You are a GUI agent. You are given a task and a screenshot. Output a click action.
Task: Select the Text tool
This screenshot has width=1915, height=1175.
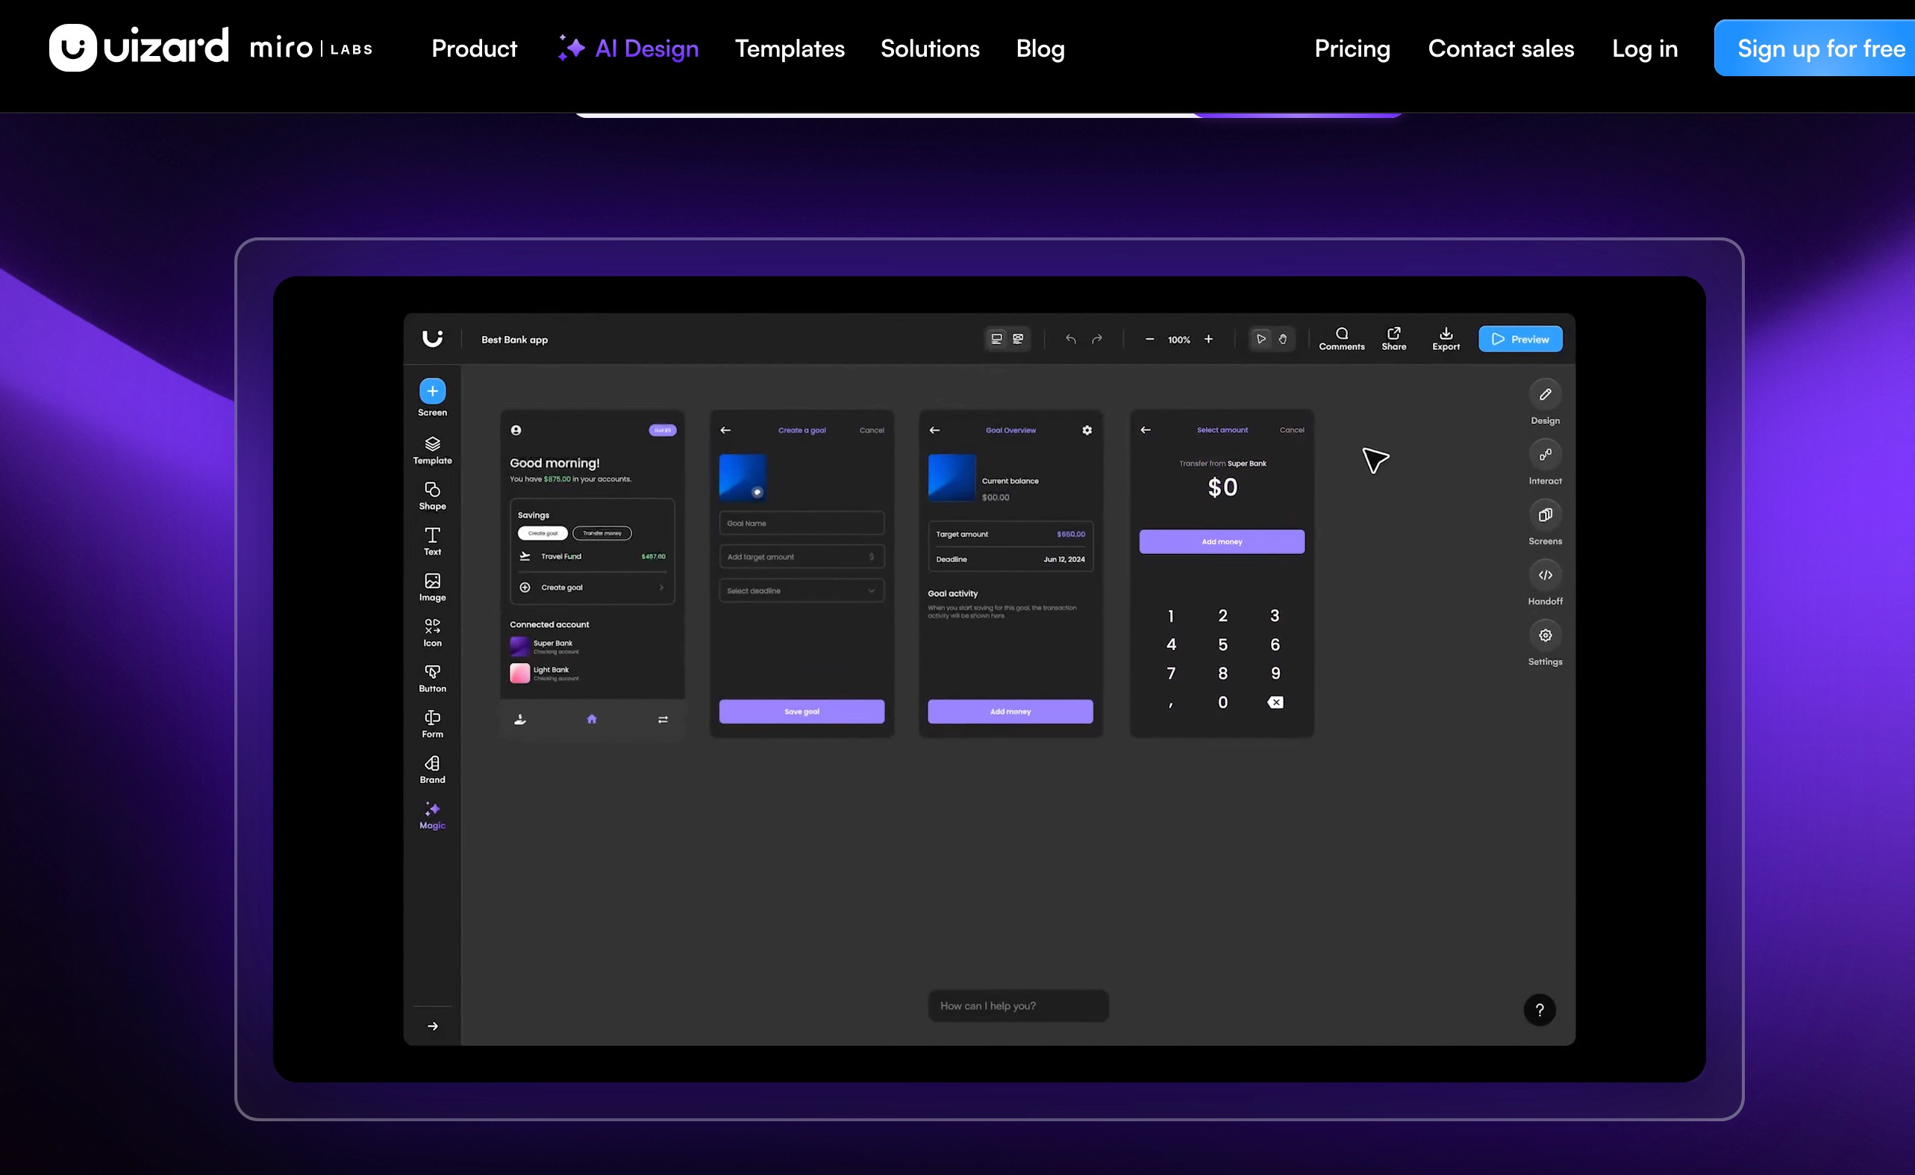tap(432, 541)
